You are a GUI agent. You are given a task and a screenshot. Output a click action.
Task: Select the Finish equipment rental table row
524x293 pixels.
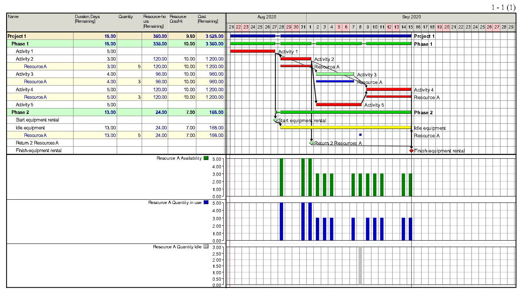(116, 150)
